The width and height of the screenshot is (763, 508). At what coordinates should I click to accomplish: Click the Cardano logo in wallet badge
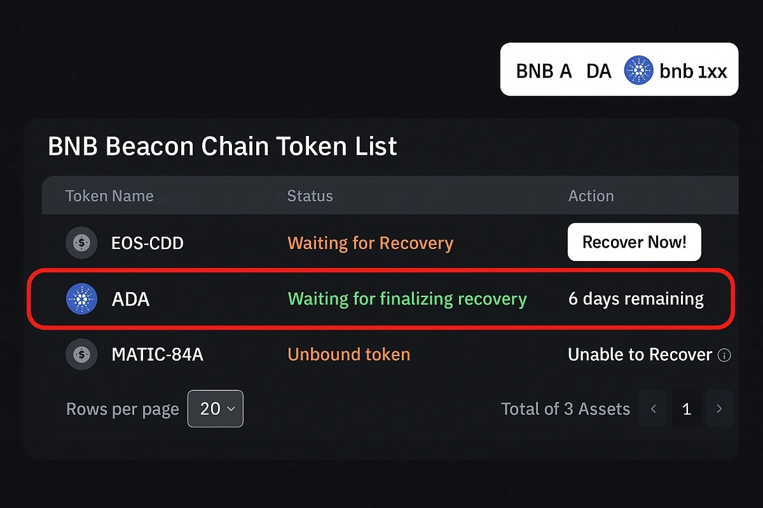click(x=639, y=70)
